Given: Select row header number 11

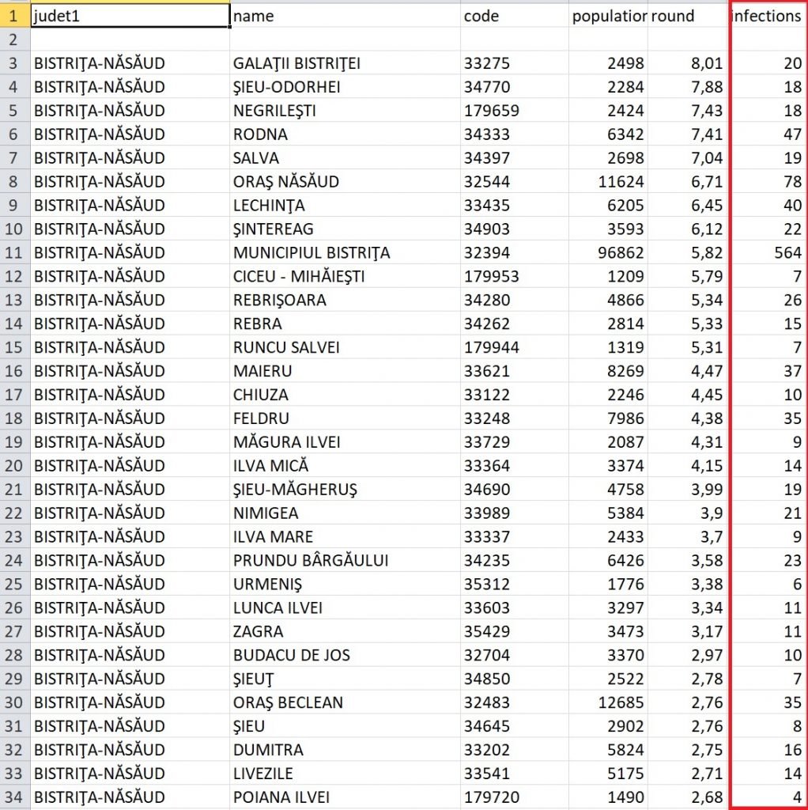Looking at the screenshot, I should pos(15,253).
